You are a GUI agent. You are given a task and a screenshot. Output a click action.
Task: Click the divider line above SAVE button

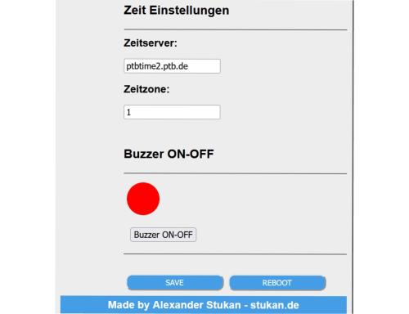(x=236, y=254)
